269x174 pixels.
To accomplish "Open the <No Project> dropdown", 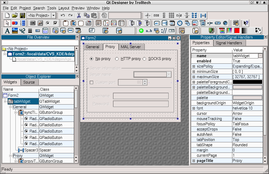I will tap(53, 15).
